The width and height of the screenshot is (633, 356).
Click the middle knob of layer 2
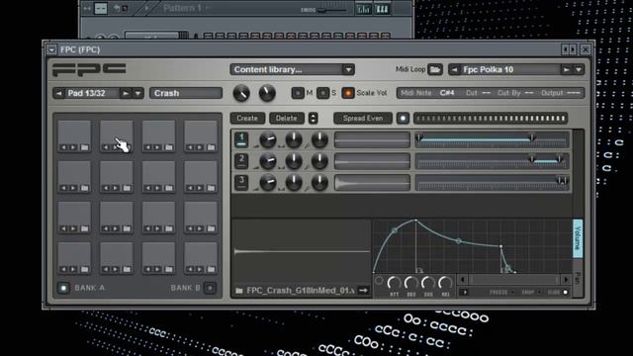coord(294,161)
